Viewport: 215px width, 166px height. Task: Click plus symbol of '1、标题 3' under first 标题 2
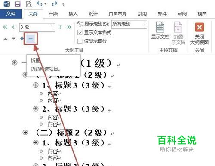coord(36,85)
